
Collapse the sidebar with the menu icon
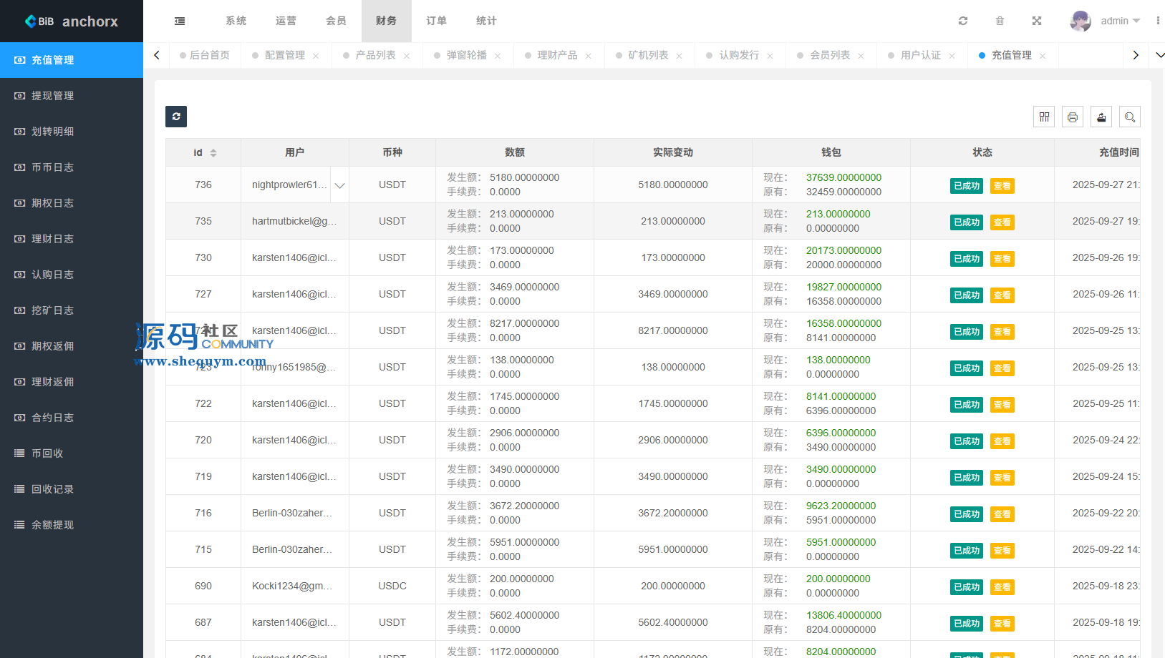[180, 21]
